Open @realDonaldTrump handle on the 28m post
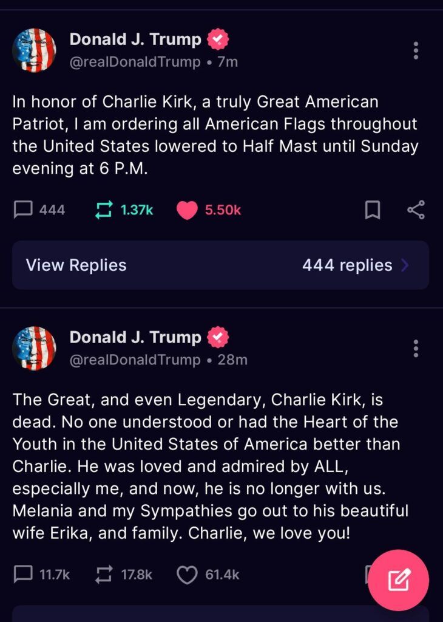Image resolution: width=443 pixels, height=622 pixels. tap(135, 360)
